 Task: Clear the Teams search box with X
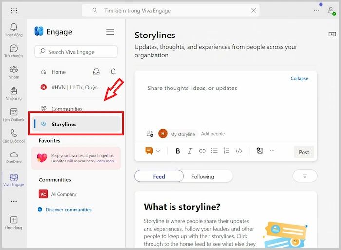point(253,10)
